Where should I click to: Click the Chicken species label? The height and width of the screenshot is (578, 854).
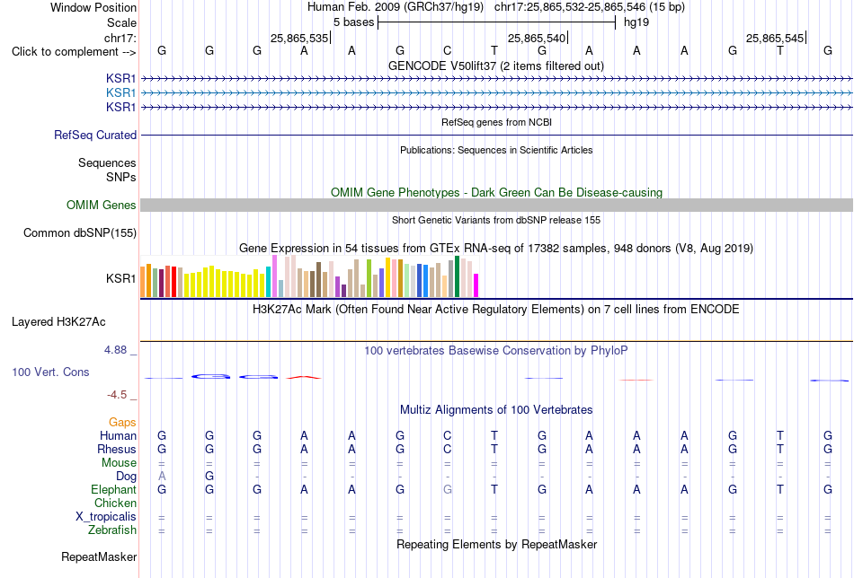[115, 503]
